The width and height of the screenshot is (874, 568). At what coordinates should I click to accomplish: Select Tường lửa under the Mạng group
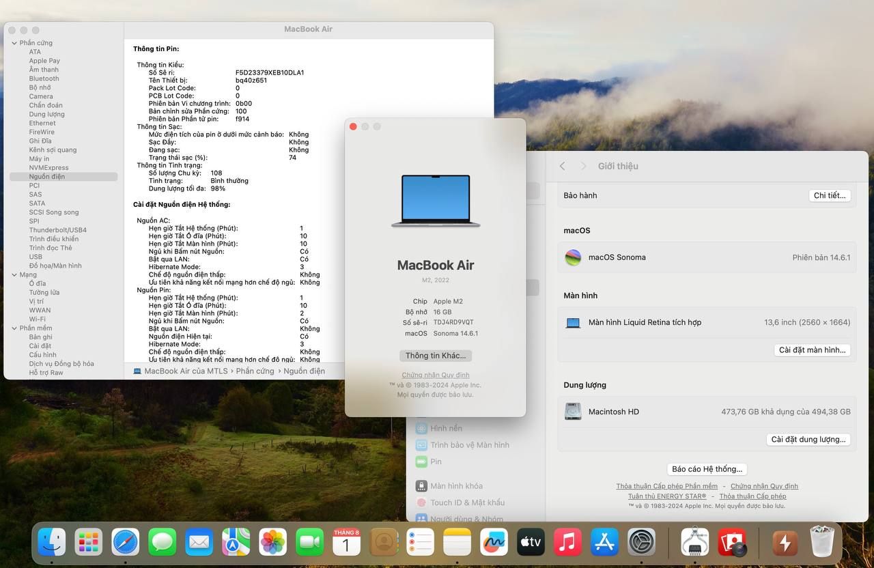[x=44, y=292]
